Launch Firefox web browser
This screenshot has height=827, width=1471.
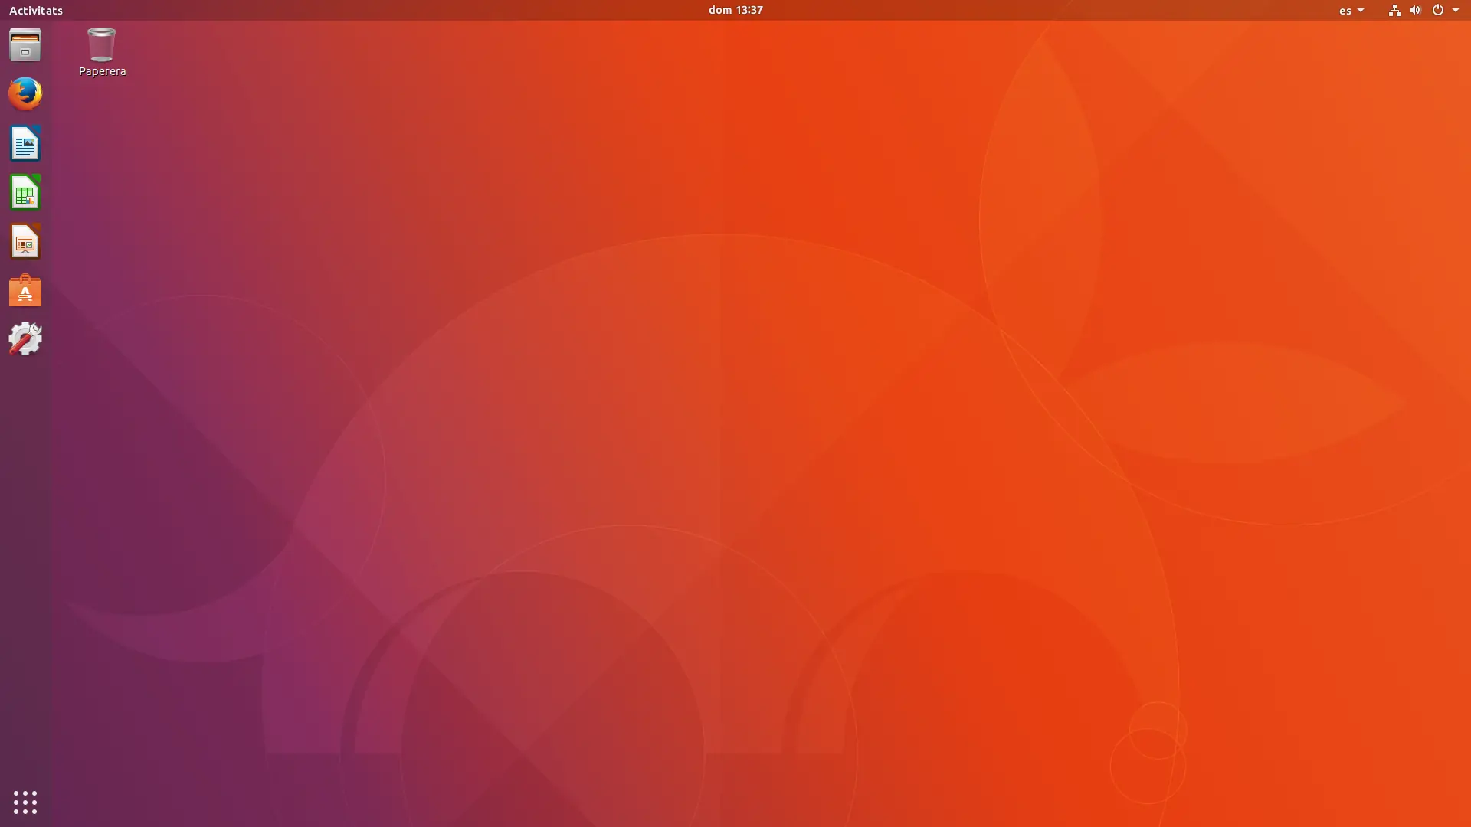tap(25, 94)
